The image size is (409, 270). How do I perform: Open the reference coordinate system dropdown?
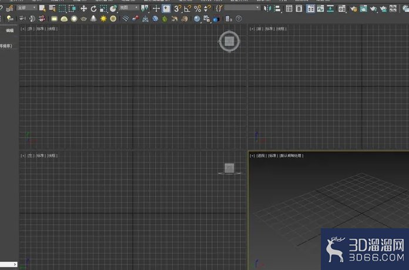coord(129,8)
